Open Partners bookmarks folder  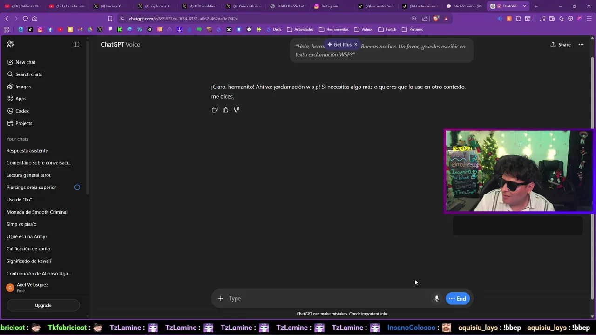413,29
